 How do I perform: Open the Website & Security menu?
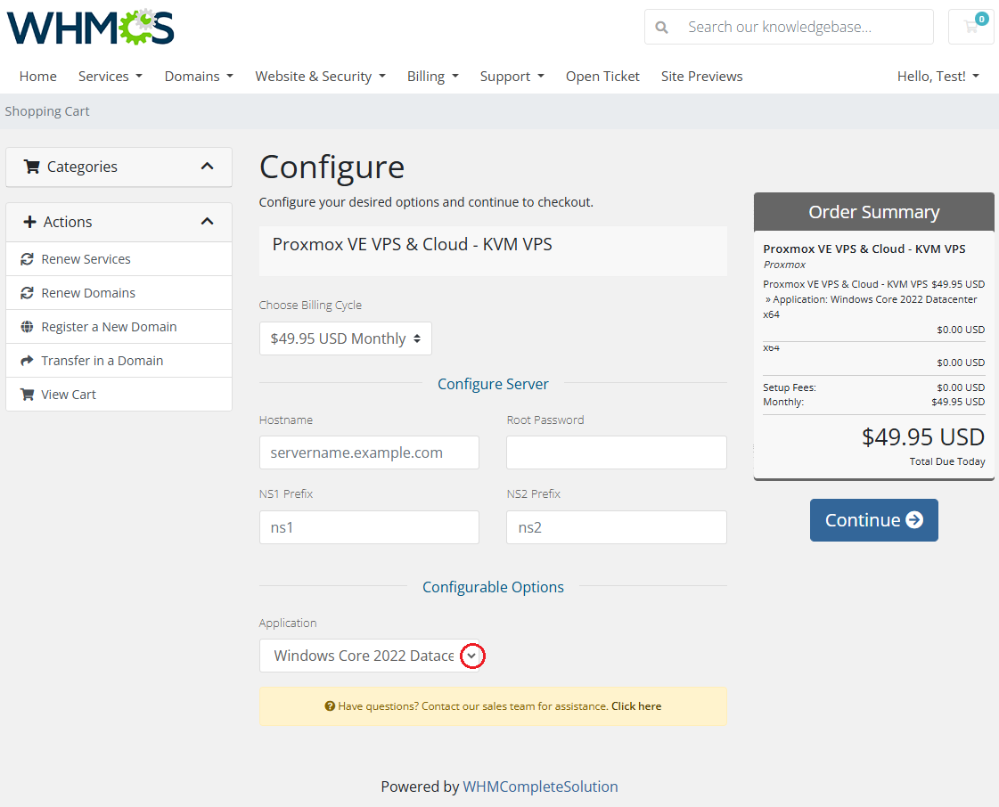[320, 77]
